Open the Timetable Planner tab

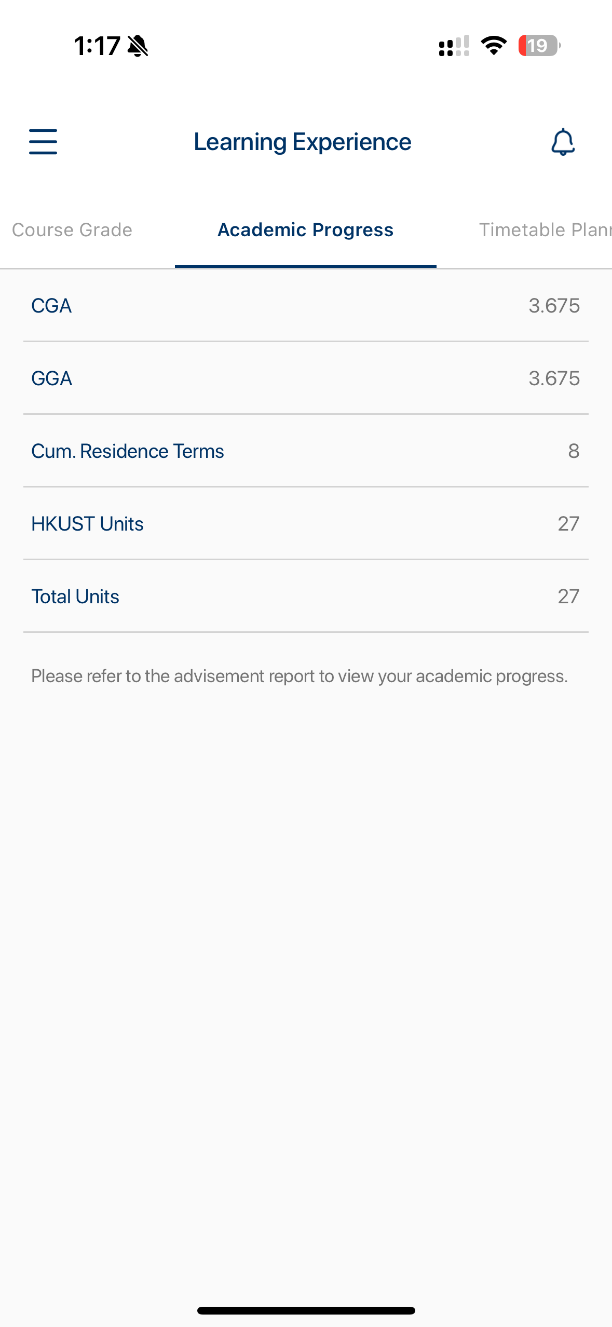pos(544,230)
